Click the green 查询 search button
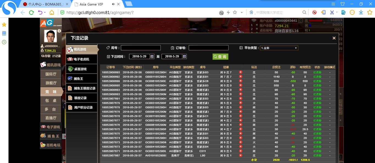 (220, 57)
